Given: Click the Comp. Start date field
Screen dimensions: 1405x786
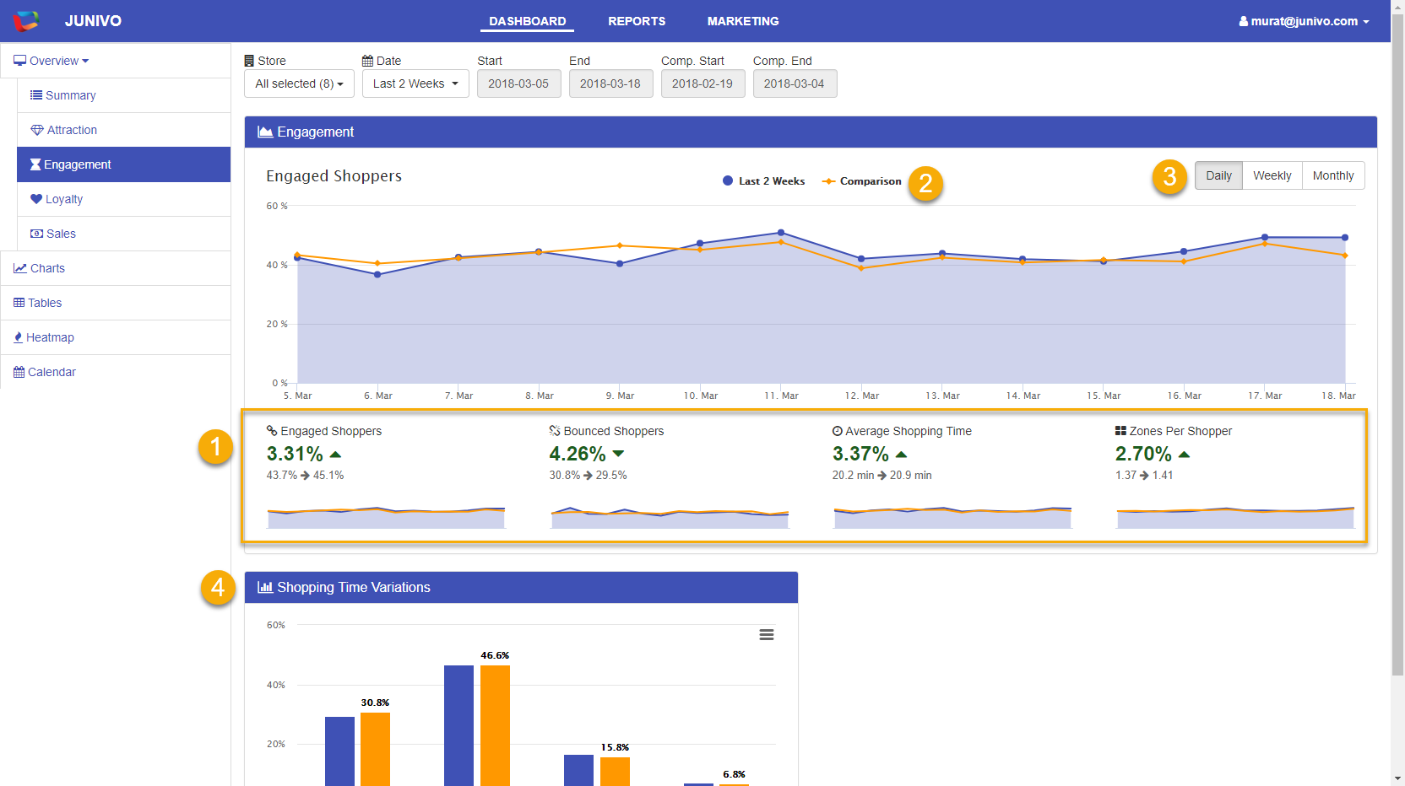Looking at the screenshot, I should coord(702,83).
